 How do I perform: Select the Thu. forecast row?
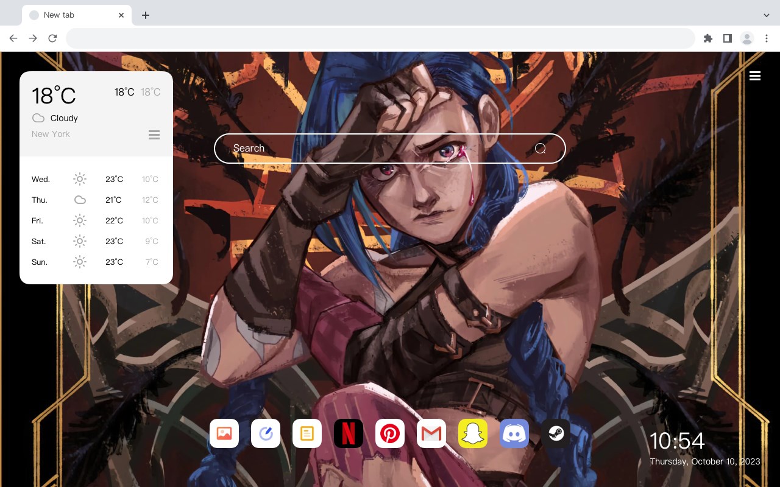coord(96,200)
